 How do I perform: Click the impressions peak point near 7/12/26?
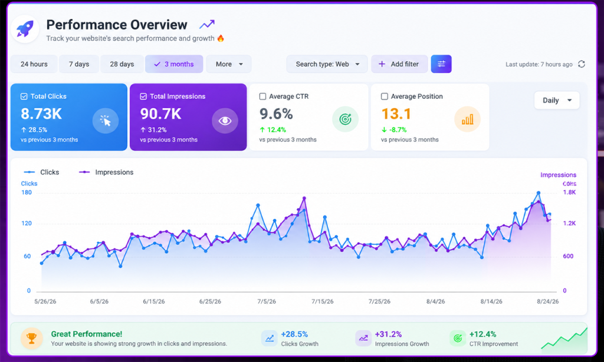tap(304, 198)
